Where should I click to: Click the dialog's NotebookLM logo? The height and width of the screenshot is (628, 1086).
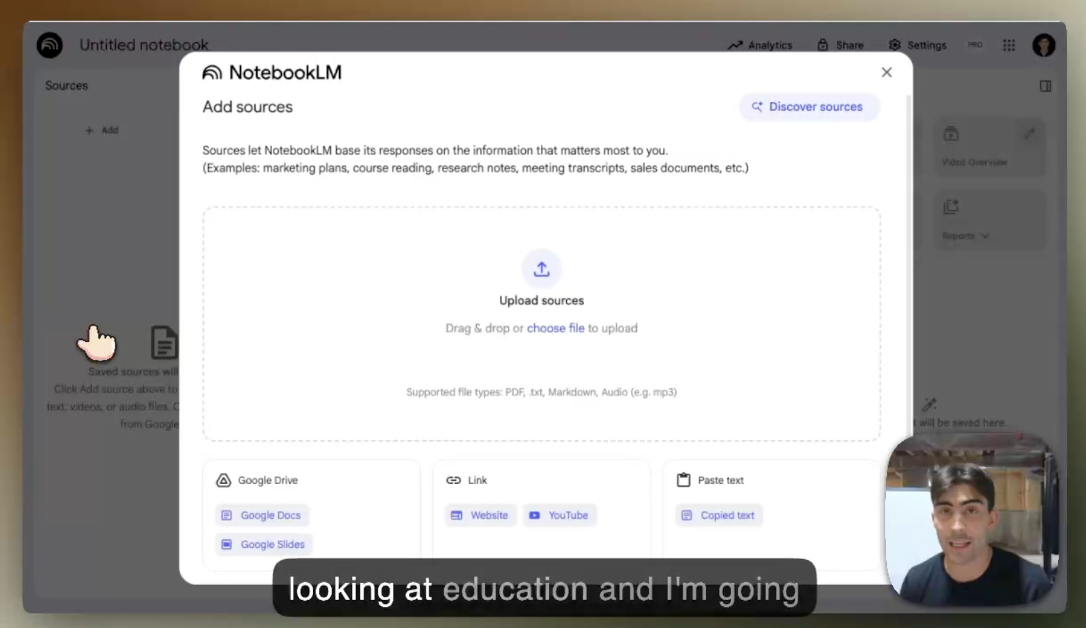coord(271,72)
